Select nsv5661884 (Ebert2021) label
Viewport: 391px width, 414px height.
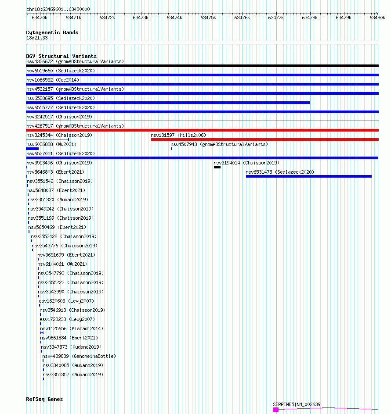click(69, 338)
